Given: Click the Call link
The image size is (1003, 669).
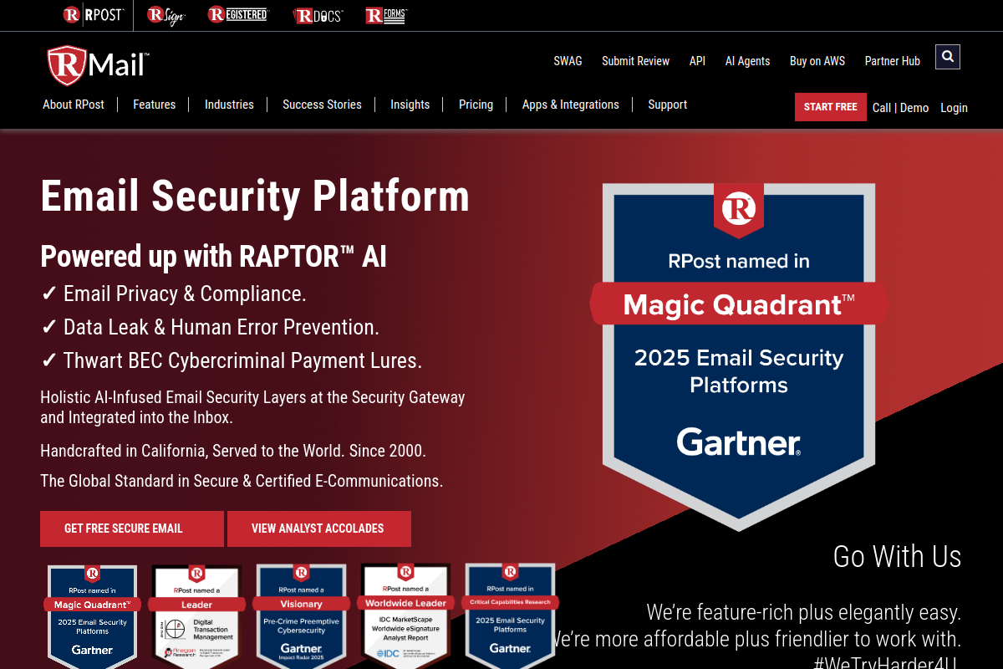Looking at the screenshot, I should 882,108.
